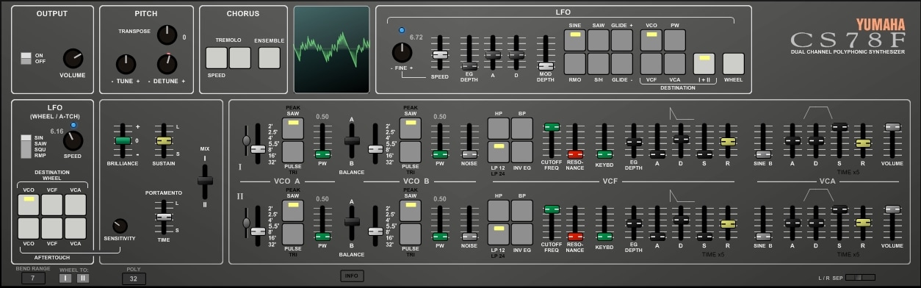Toggle wheel destination VCA pad
This screenshot has height=288, width=921.
click(x=76, y=204)
